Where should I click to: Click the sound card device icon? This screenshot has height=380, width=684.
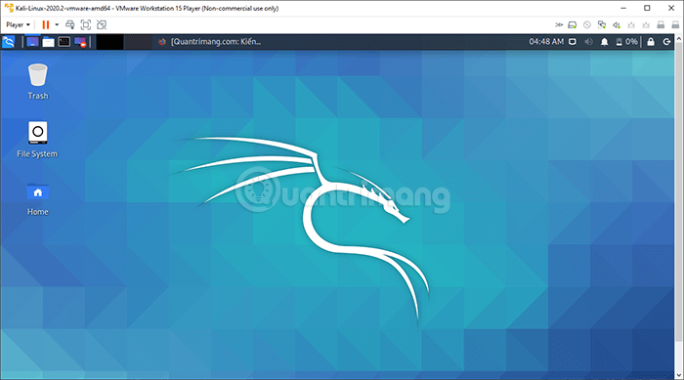[x=617, y=24]
